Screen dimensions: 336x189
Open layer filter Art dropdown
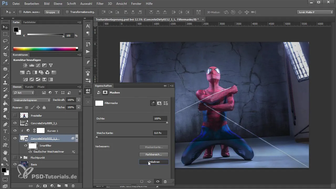(23, 93)
